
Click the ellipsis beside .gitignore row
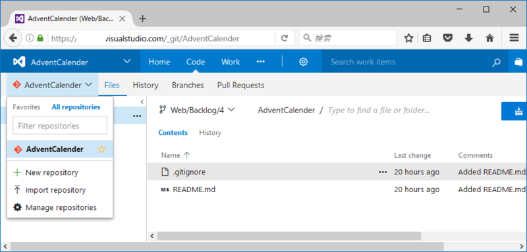pos(383,172)
